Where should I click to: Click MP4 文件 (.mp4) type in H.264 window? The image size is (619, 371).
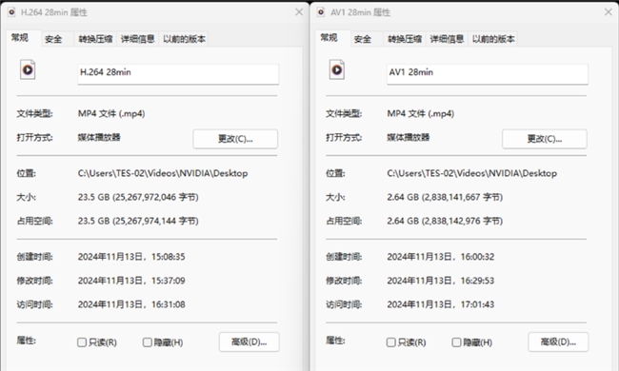(x=111, y=113)
